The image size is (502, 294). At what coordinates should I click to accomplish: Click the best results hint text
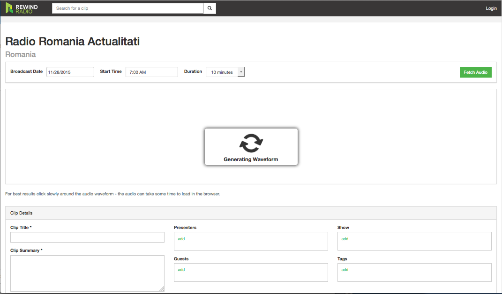pos(112,194)
